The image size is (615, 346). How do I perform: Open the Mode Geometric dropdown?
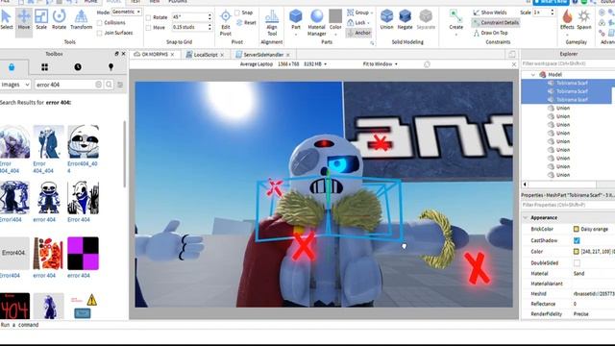[126, 12]
